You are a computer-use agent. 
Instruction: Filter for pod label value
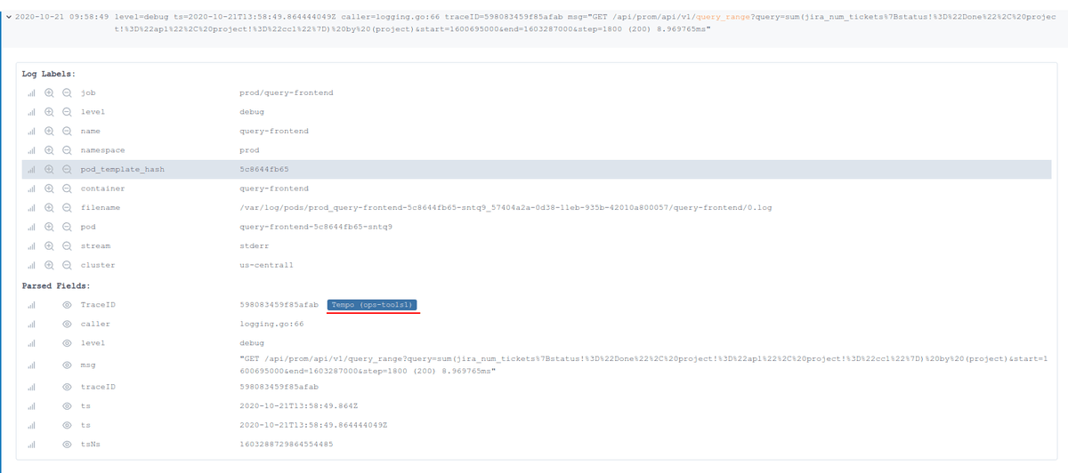(49, 227)
